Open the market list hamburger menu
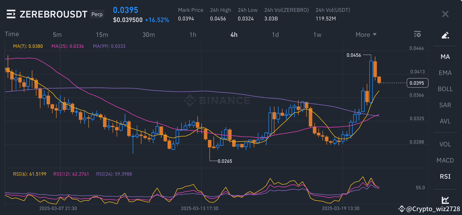This screenshot has width=462, height=215. click(x=11, y=14)
